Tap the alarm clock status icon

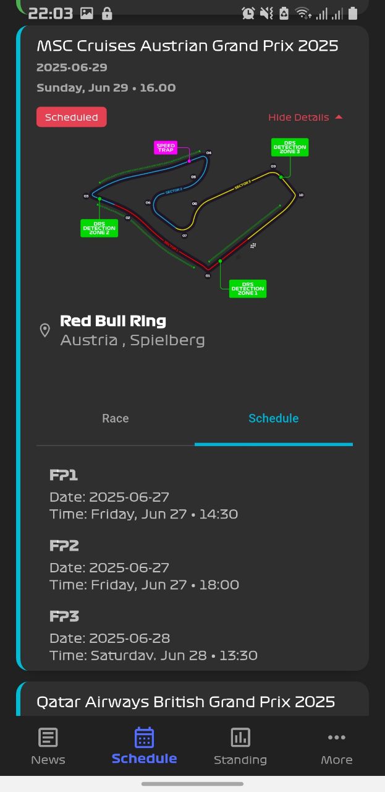click(248, 13)
